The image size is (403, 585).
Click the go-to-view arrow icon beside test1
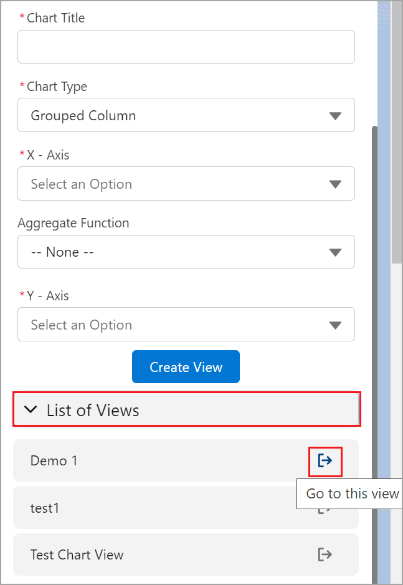click(x=325, y=509)
